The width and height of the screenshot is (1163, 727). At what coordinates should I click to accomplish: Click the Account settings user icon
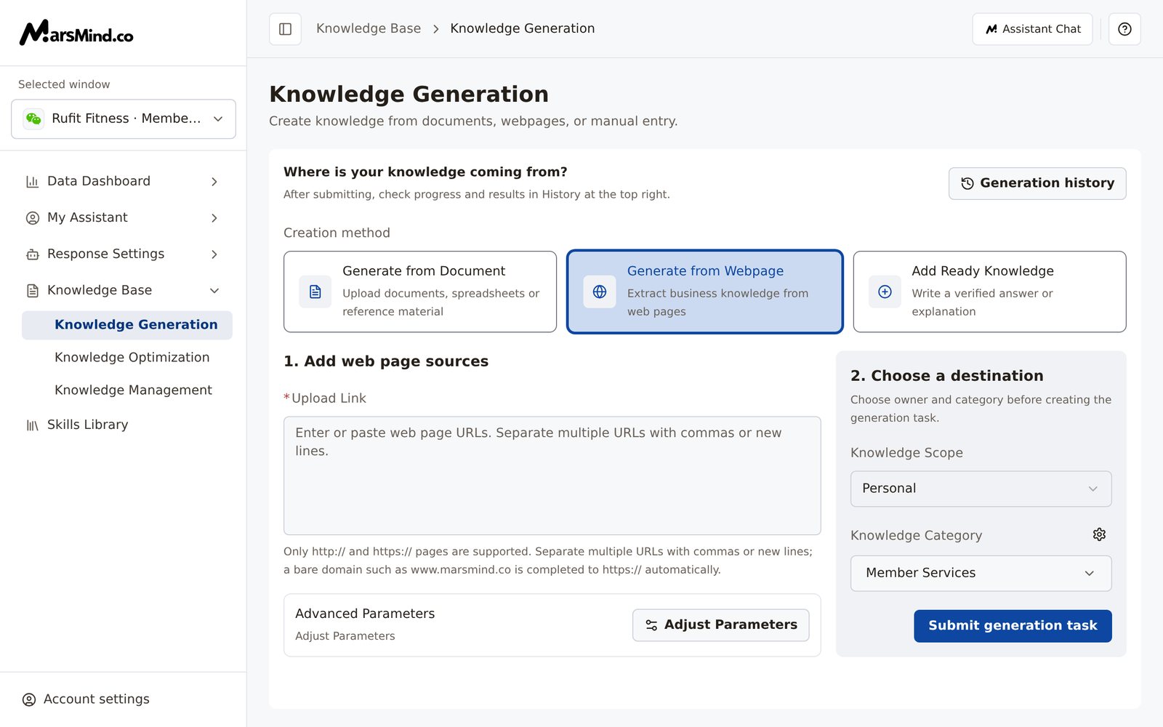pyautogui.click(x=29, y=699)
